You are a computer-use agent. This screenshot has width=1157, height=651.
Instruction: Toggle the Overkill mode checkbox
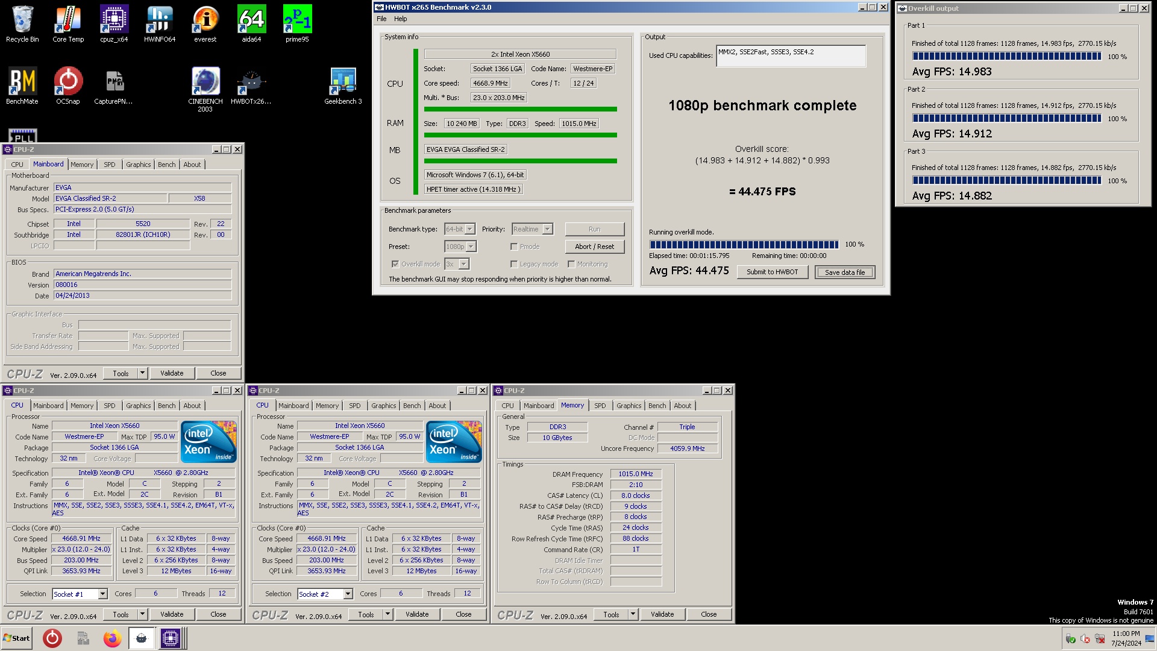click(395, 264)
